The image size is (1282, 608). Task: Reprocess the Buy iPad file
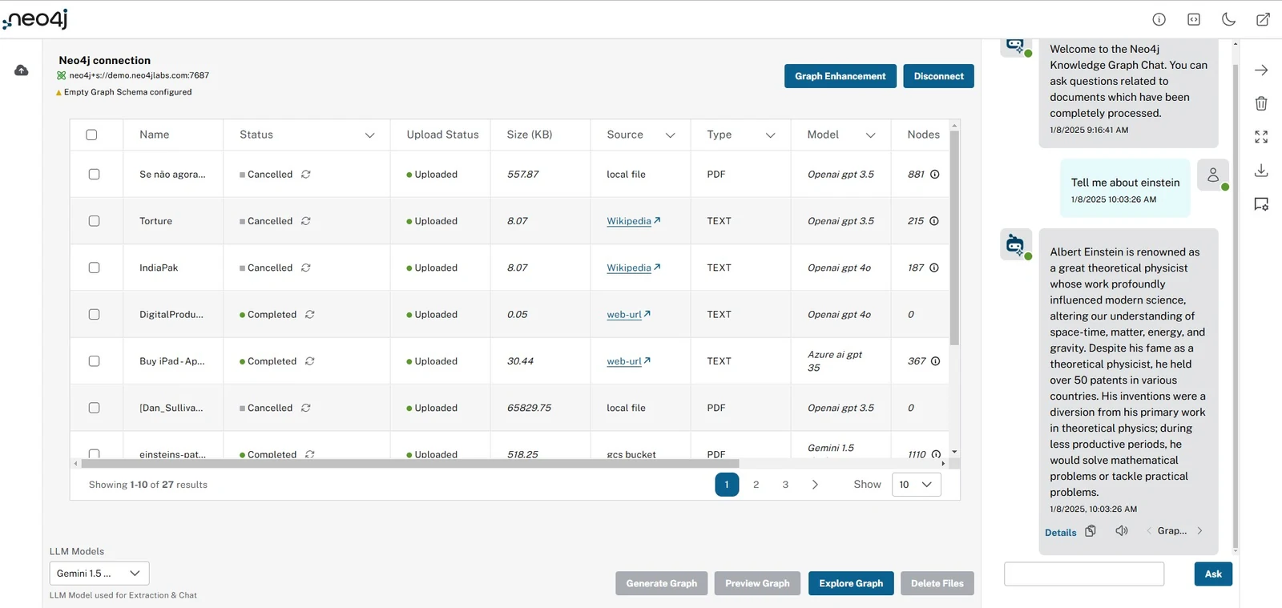point(309,361)
